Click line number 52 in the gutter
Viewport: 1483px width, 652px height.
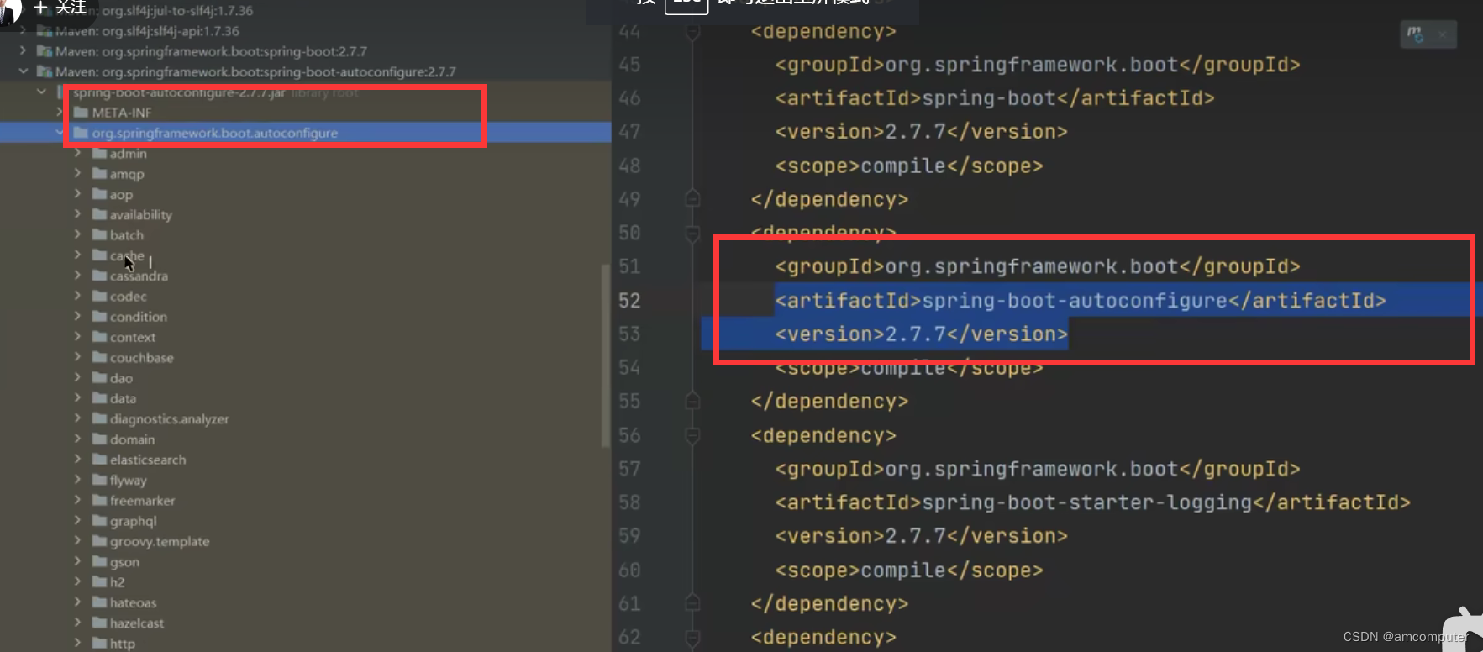point(629,301)
